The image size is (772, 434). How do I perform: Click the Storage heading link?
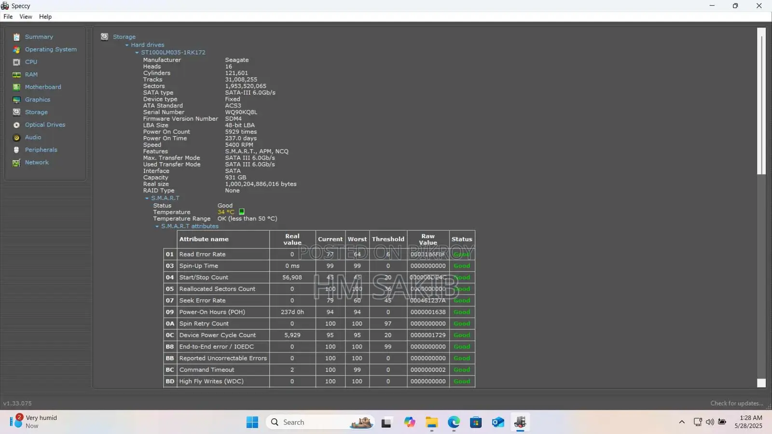[124, 37]
